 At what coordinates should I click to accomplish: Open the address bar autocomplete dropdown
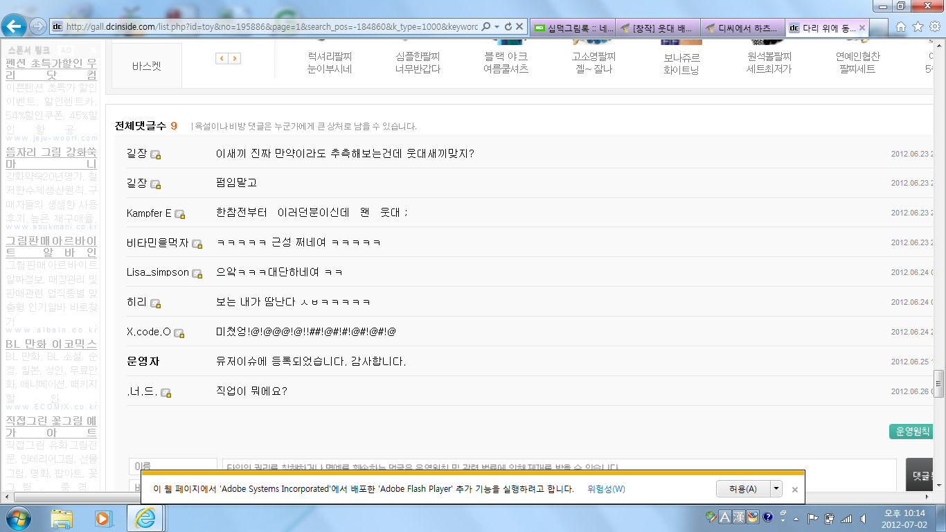(497, 27)
